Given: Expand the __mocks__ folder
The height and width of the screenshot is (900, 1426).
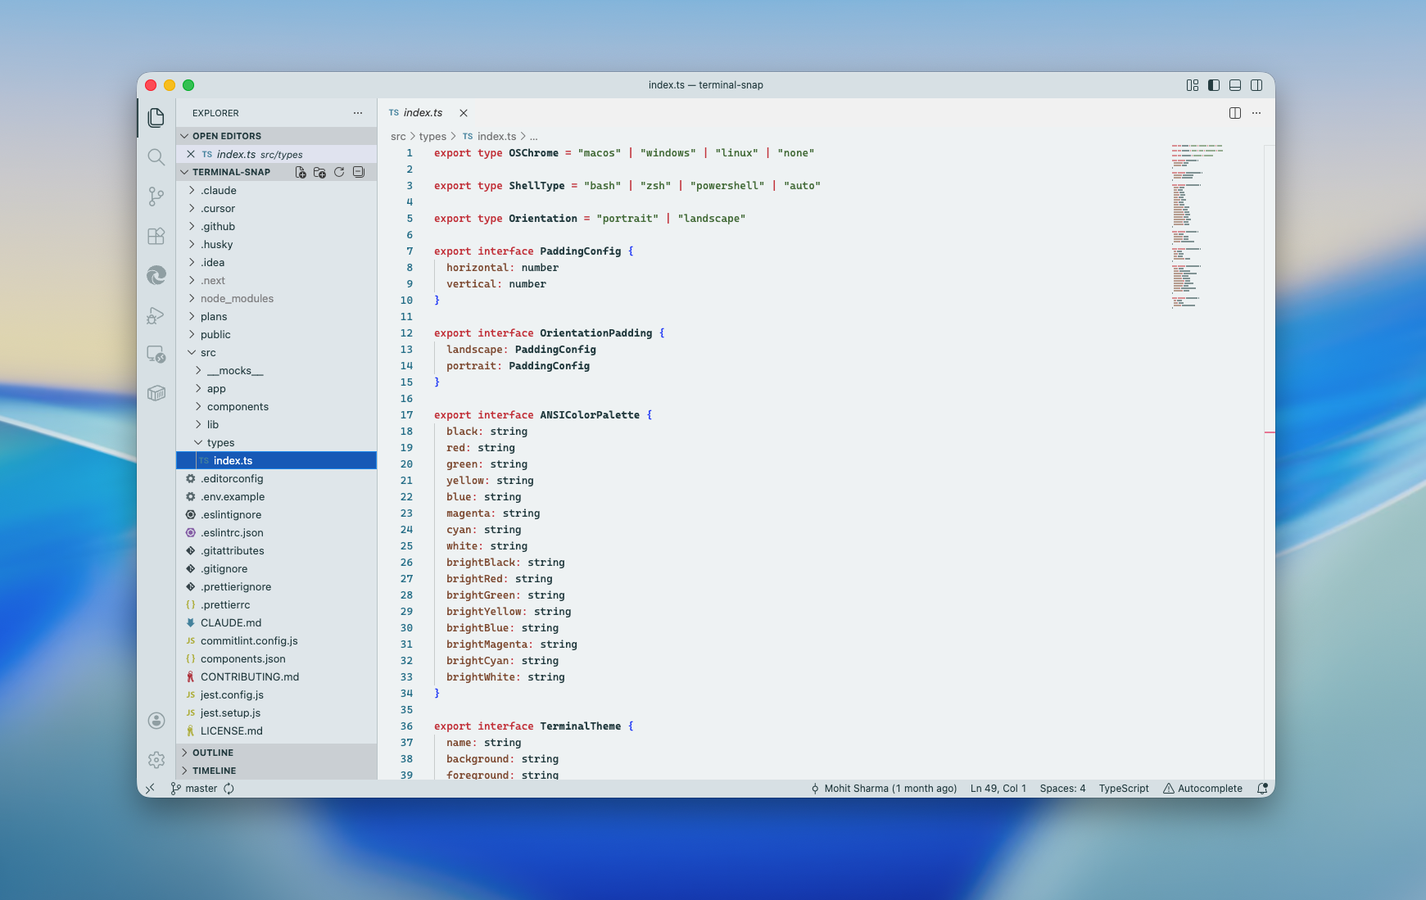Looking at the screenshot, I should point(277,370).
